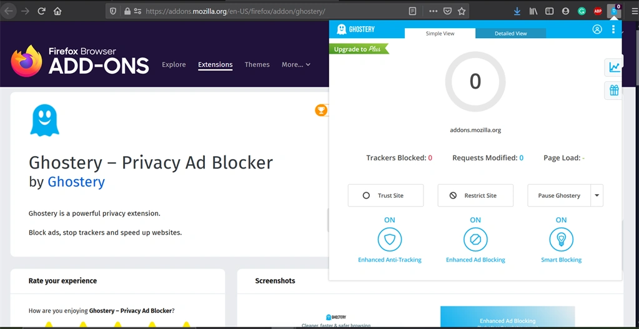
Task: Open the Ghostery author link
Action: (76, 182)
